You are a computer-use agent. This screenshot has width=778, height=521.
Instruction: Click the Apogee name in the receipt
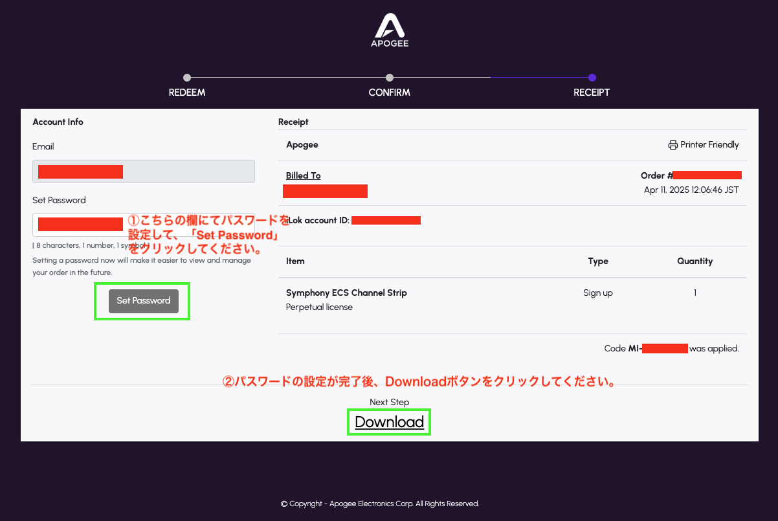coord(302,144)
